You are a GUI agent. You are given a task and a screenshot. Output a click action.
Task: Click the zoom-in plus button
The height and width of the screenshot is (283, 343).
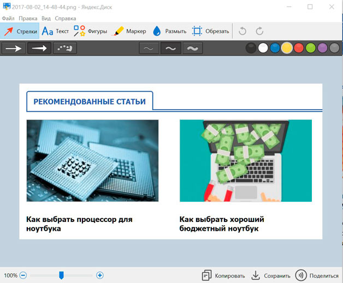point(100,275)
